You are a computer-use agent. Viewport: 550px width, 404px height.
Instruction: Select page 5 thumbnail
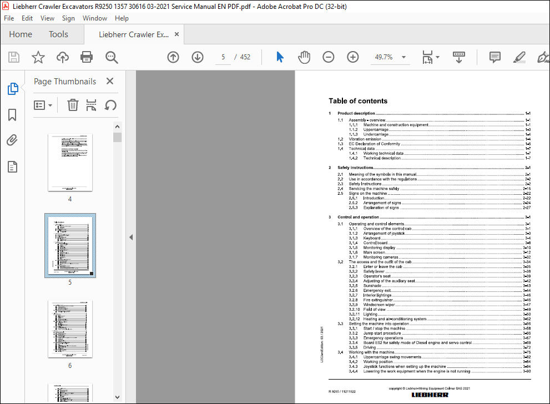[x=70, y=245]
